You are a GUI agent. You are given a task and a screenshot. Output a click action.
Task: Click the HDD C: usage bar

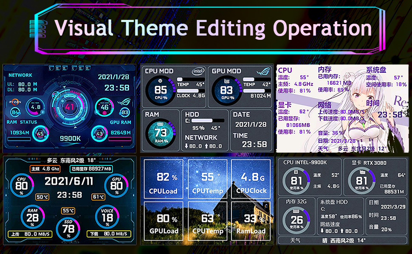click(208, 121)
